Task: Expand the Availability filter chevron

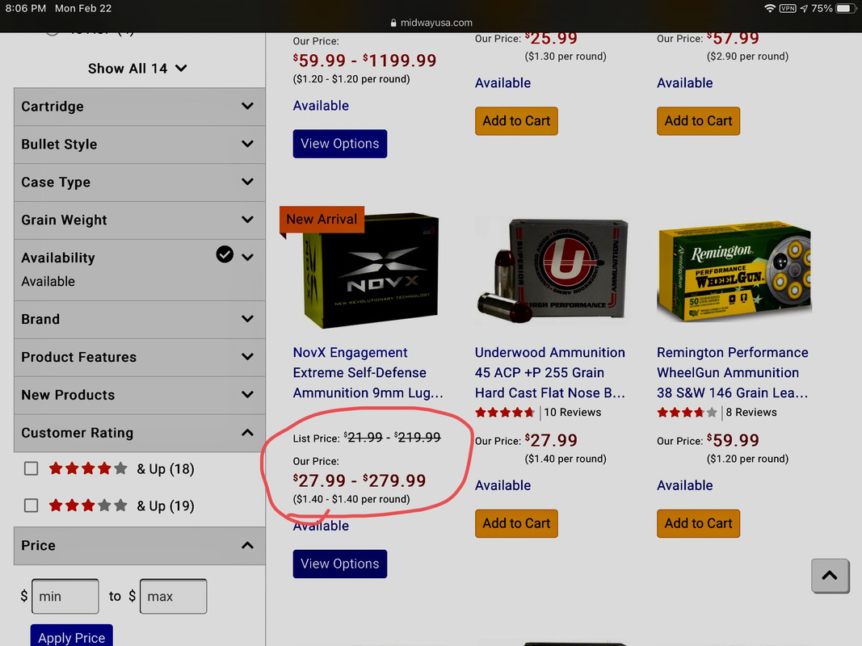Action: point(247,257)
